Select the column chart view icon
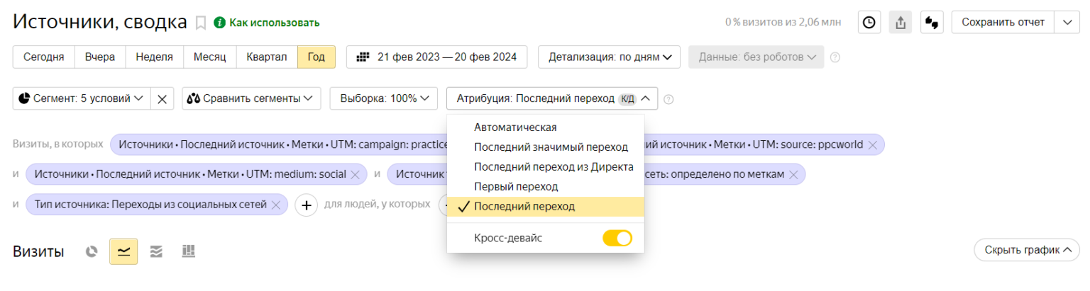1090x291 pixels. (189, 251)
